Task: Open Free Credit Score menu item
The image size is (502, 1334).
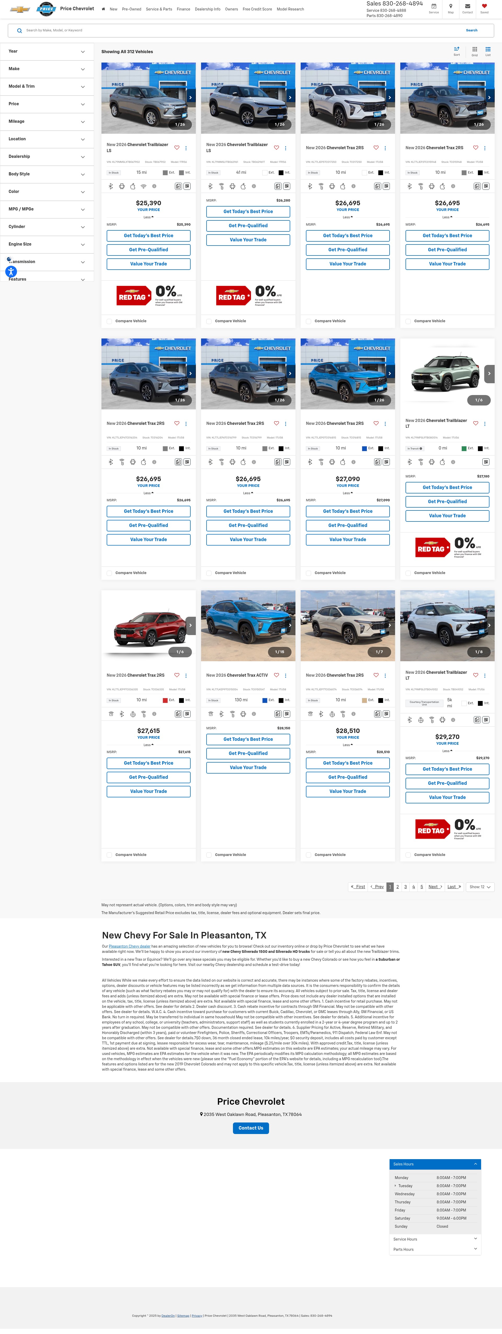Action: [257, 9]
